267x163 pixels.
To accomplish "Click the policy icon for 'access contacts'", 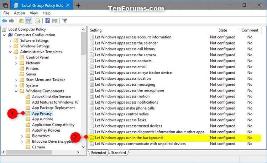I will [x=91, y=61].
